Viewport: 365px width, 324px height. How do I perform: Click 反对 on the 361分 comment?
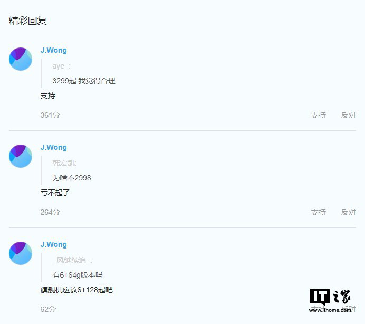348,115
